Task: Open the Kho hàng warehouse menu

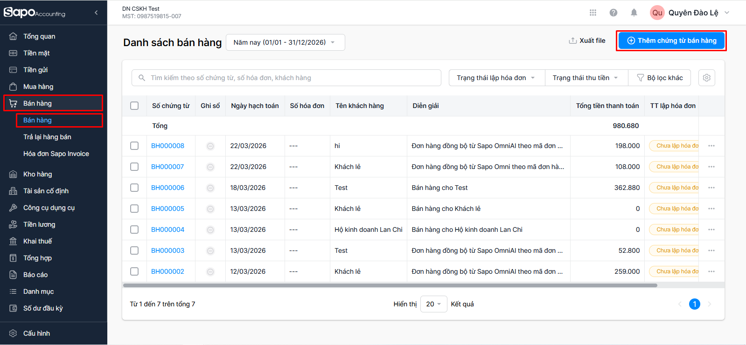Action: 38,174
